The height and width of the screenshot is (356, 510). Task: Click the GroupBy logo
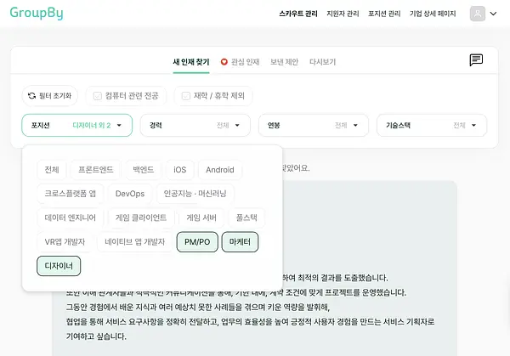point(37,13)
